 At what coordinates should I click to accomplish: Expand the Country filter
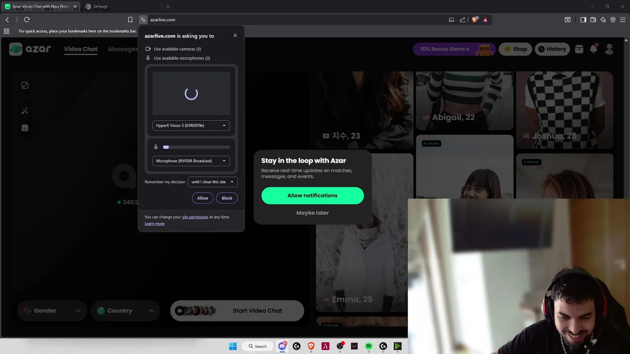(126, 311)
